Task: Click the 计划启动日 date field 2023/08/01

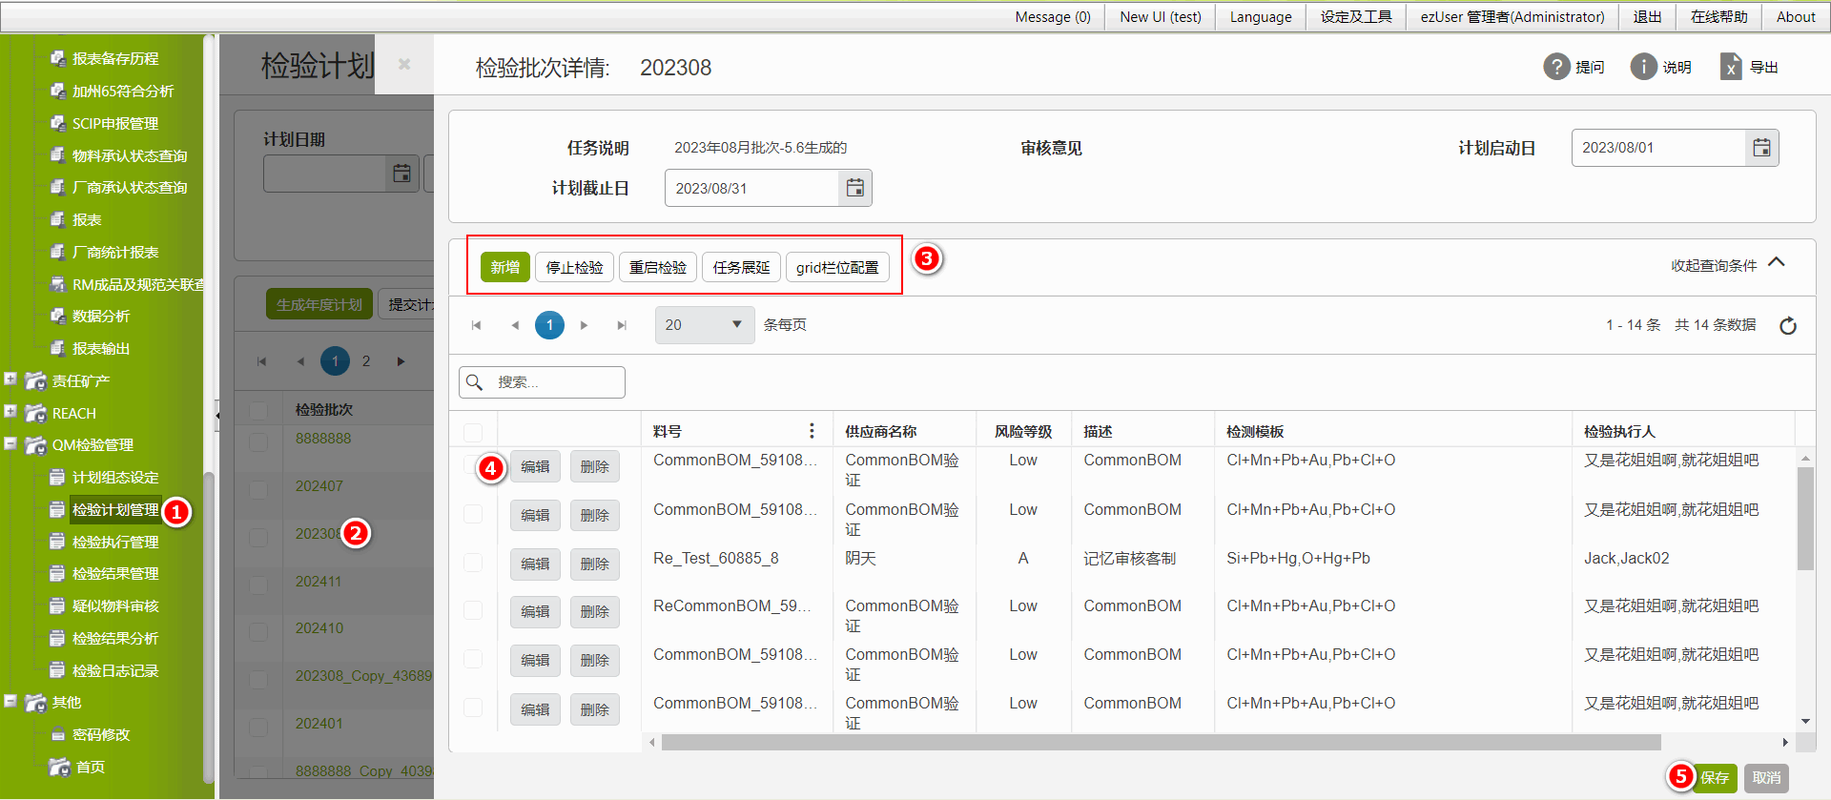Action: click(1657, 148)
